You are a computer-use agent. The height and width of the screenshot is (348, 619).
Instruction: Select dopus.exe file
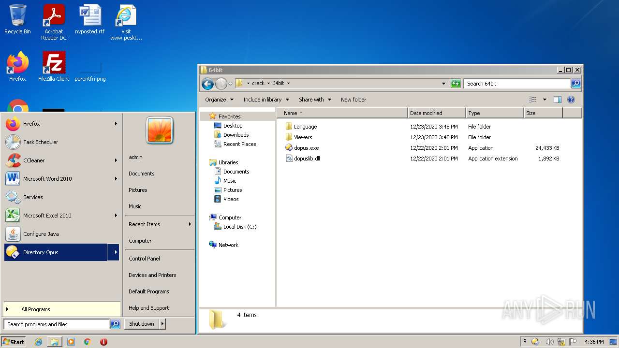click(302, 148)
